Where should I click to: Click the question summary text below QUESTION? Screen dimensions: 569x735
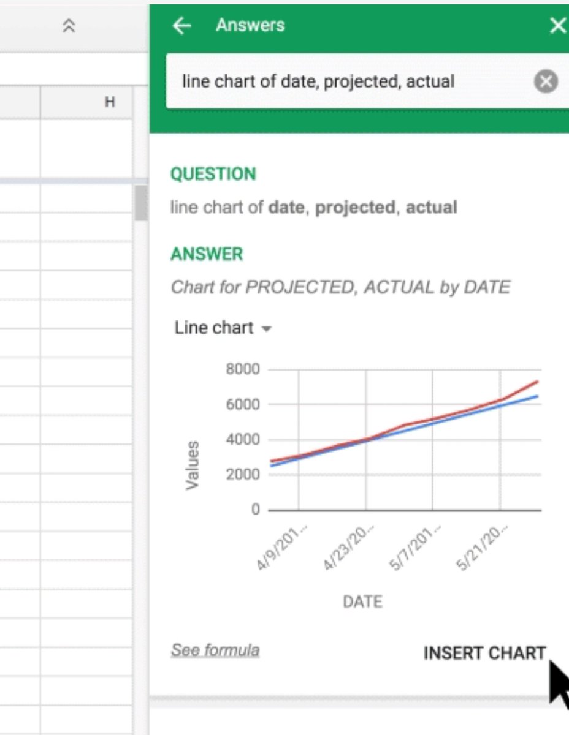point(313,207)
